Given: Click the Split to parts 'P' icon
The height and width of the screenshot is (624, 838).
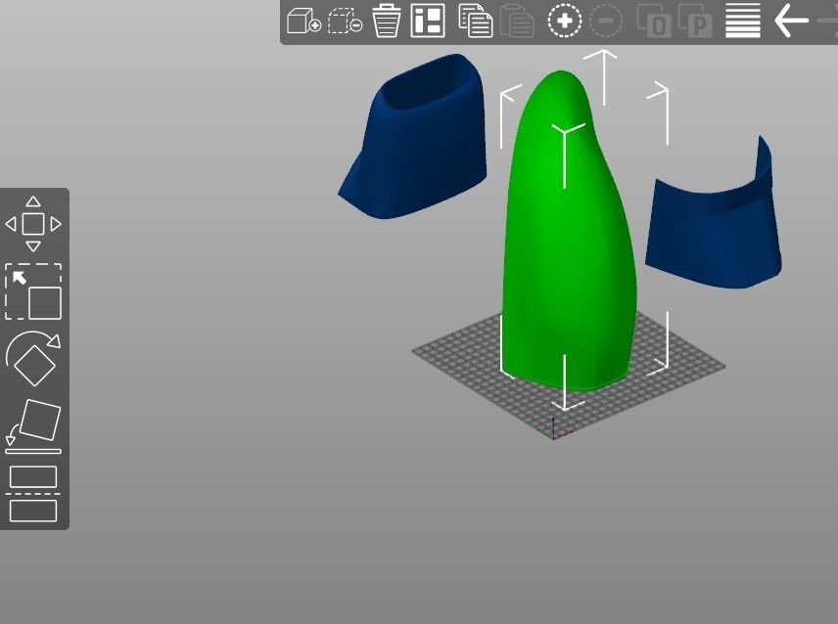Looking at the screenshot, I should click(695, 21).
